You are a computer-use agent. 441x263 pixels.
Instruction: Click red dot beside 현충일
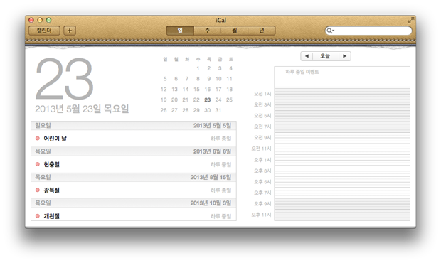(x=38, y=164)
